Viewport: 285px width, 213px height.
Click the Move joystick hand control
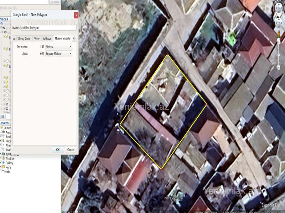[278, 22]
